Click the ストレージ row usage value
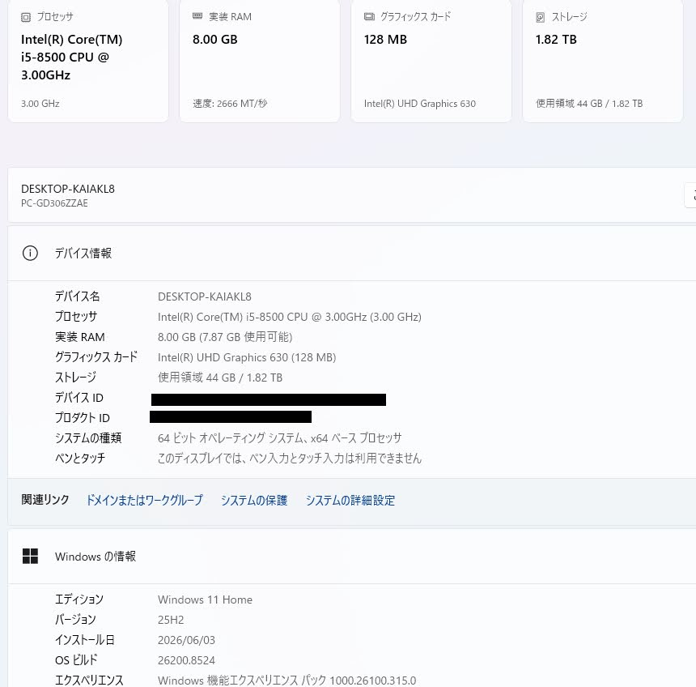The height and width of the screenshot is (687, 696). pyautogui.click(x=220, y=378)
